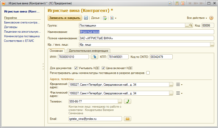Click the Фактический адрес text field
Viewport: 218px width, 128px height.
119,93
